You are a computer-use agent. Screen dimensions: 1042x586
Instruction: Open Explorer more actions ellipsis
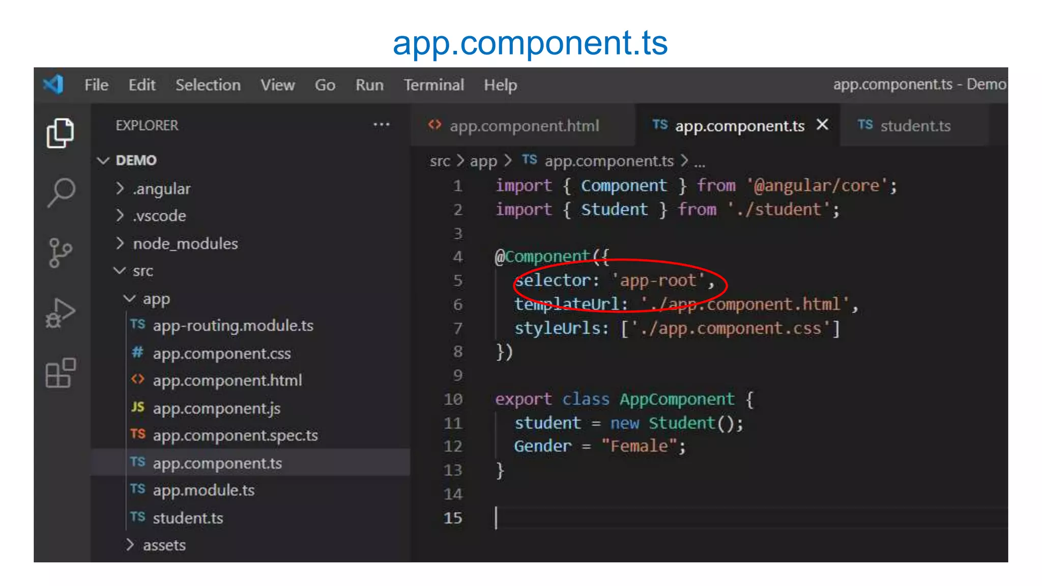click(x=381, y=125)
